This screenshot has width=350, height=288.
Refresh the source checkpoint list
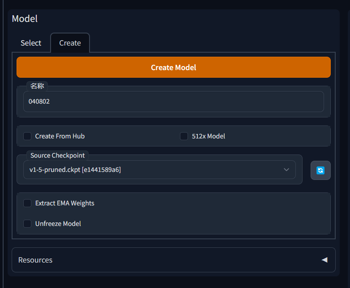click(x=320, y=171)
